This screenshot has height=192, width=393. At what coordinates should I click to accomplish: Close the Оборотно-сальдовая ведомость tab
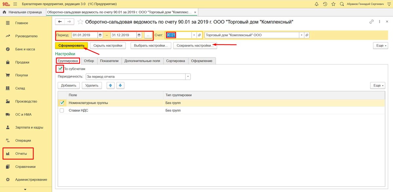point(195,12)
